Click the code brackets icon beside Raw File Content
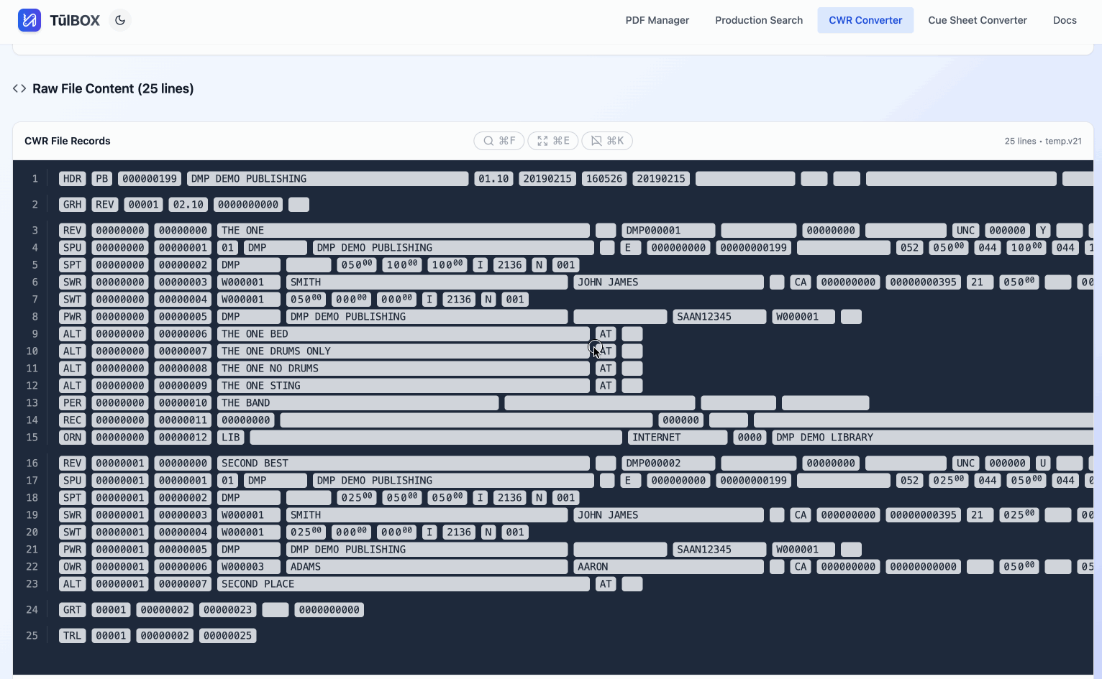 coord(19,88)
